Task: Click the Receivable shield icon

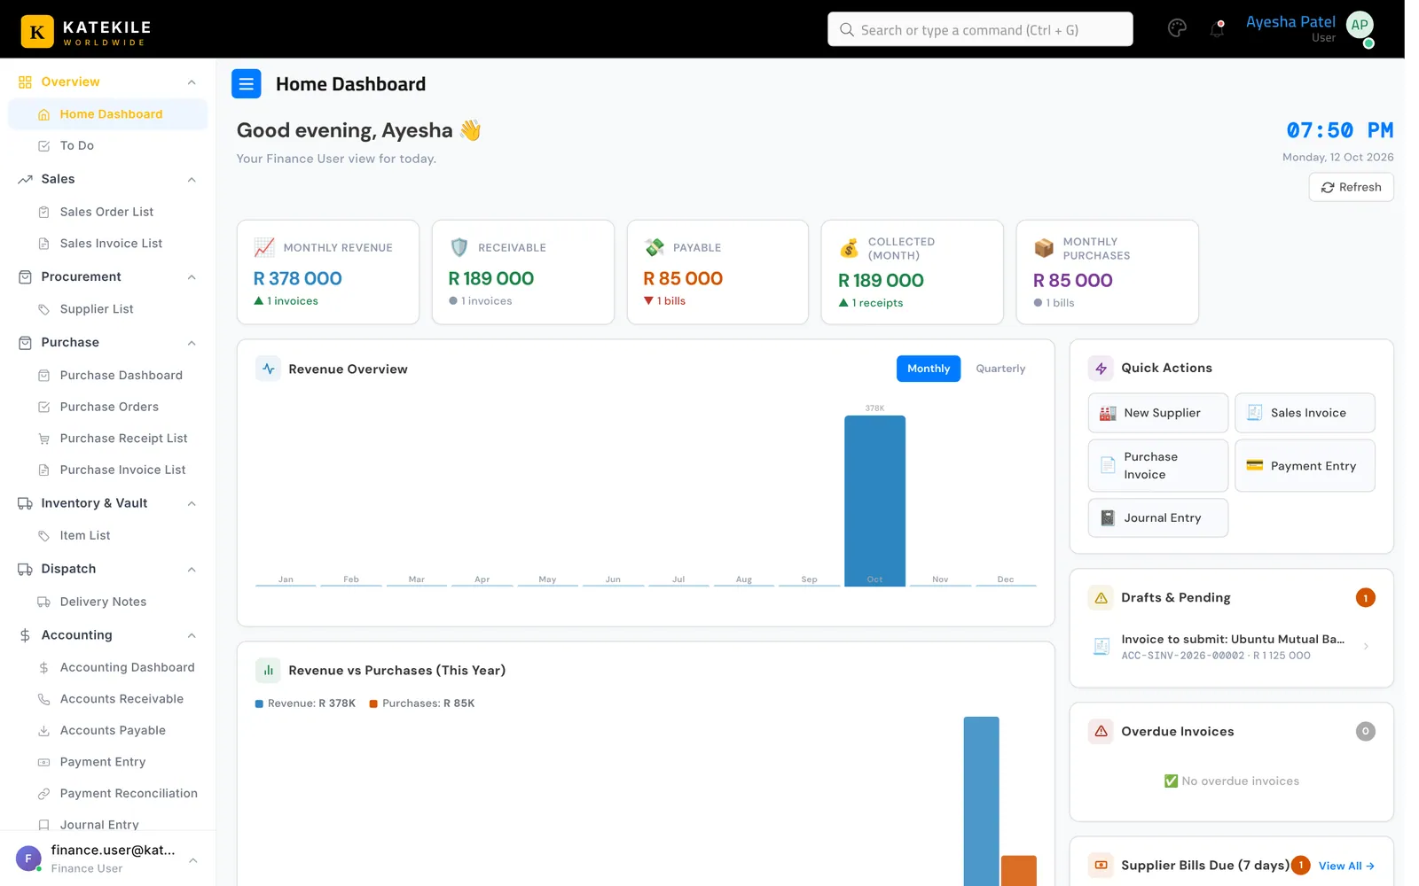Action: click(459, 247)
